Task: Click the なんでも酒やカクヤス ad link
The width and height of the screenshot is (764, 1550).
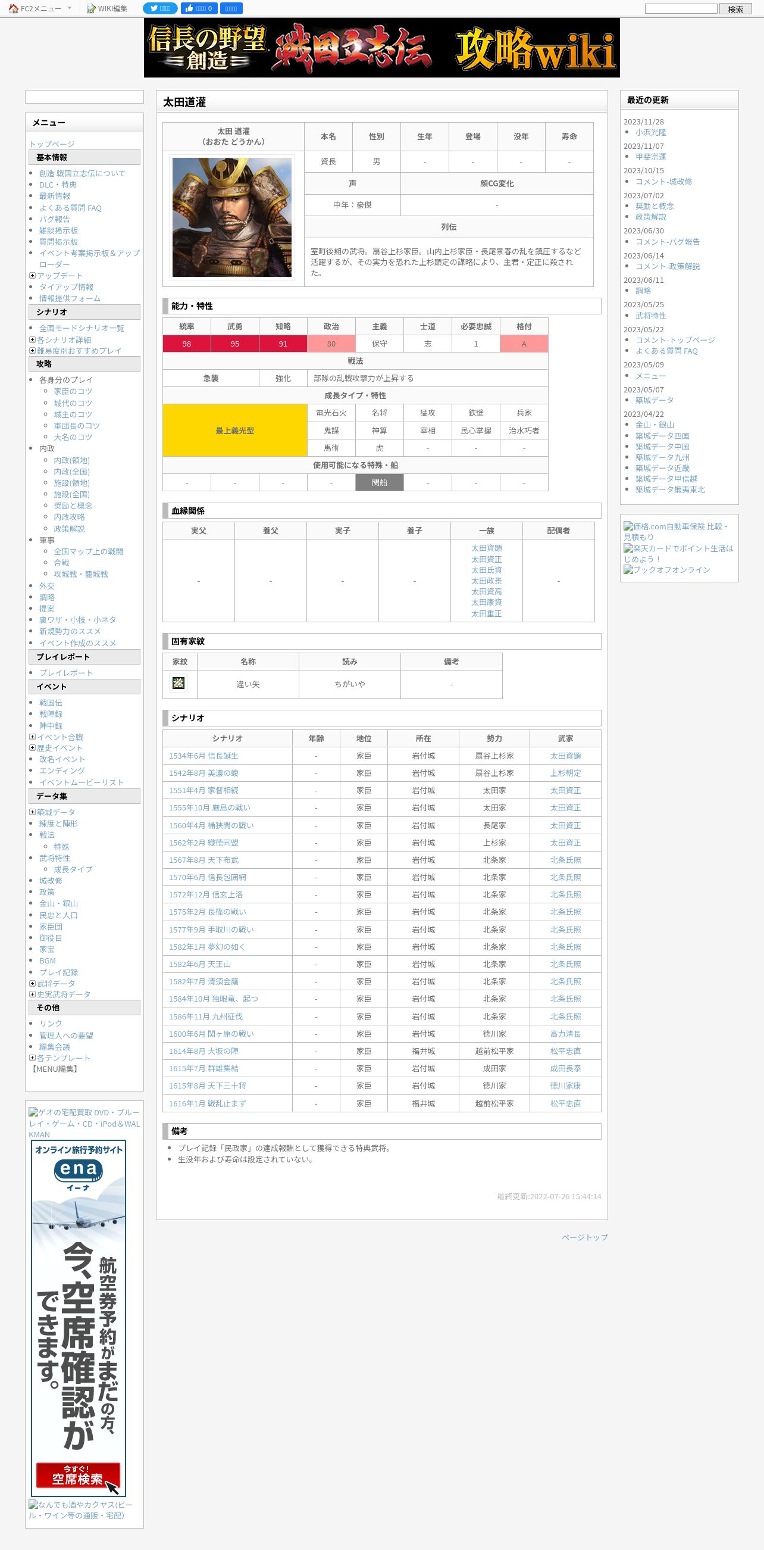Action: pyautogui.click(x=81, y=1510)
